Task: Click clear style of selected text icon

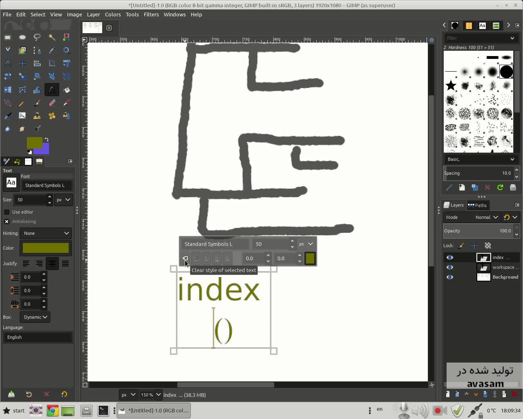Action: [185, 258]
